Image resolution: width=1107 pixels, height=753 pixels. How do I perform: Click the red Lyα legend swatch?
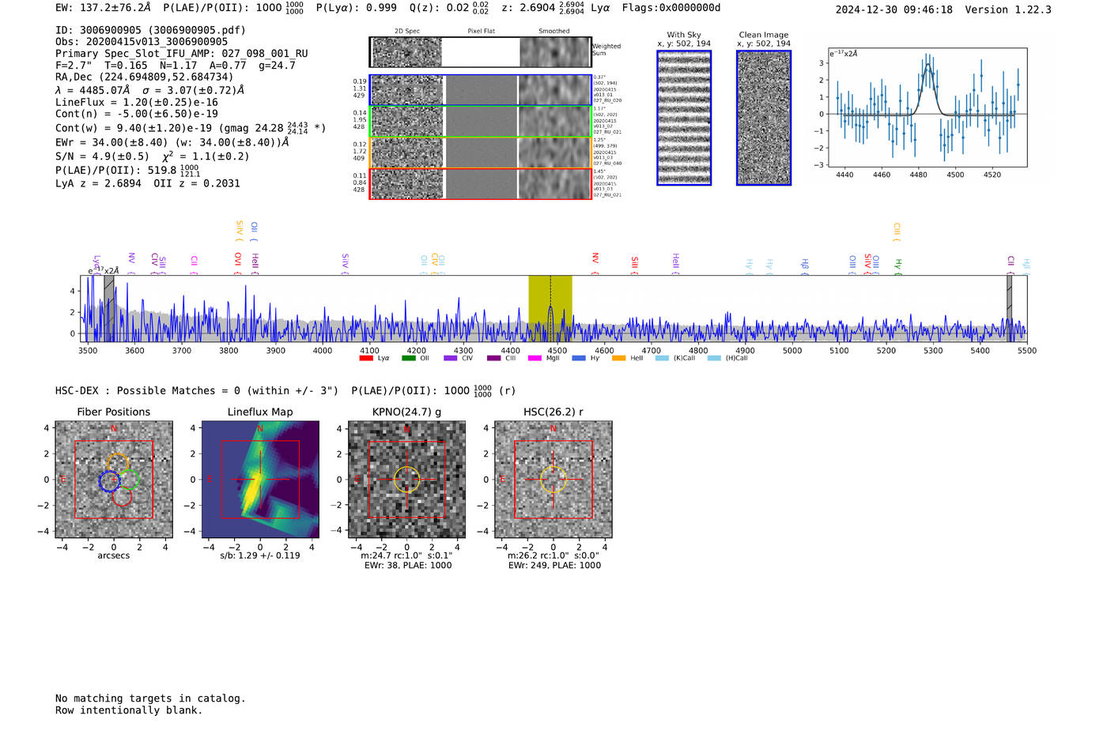[x=365, y=359]
